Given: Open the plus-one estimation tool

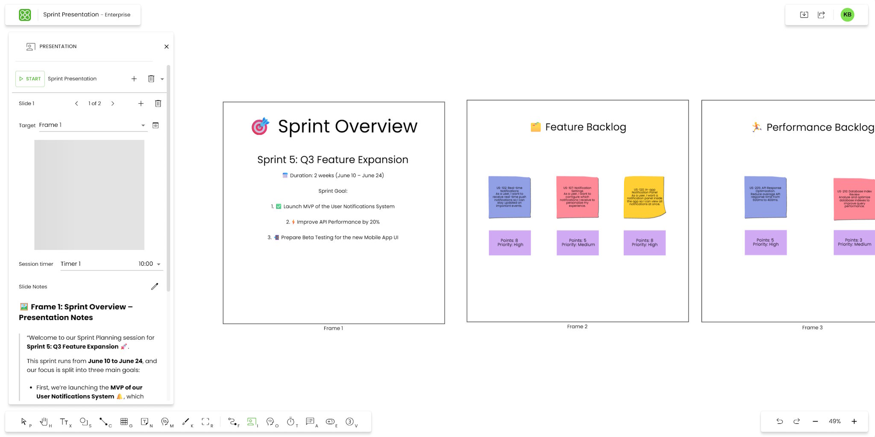Looking at the screenshot, I should pos(330,422).
